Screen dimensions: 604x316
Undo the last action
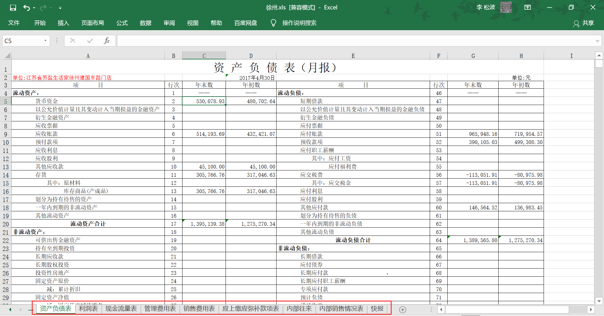click(26, 8)
